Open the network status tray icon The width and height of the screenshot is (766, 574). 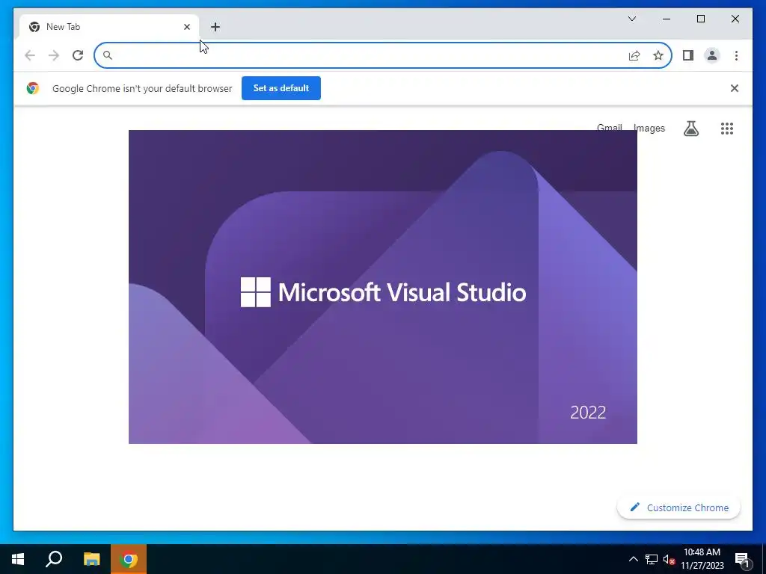tap(652, 559)
